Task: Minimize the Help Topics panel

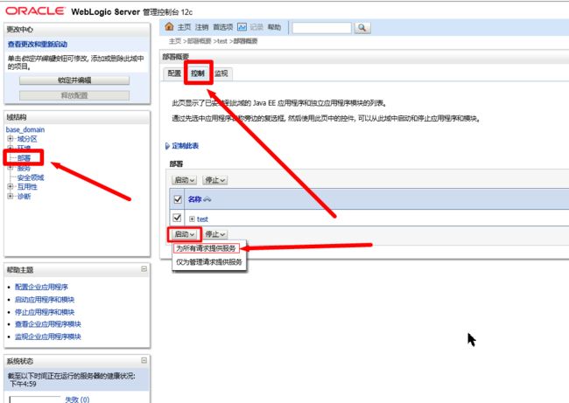Action: [x=144, y=269]
